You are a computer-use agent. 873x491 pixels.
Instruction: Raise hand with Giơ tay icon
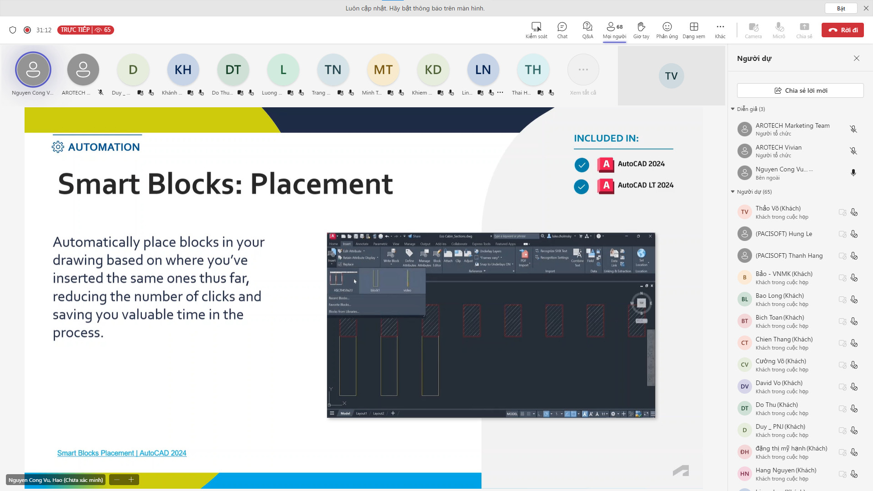[x=641, y=30]
